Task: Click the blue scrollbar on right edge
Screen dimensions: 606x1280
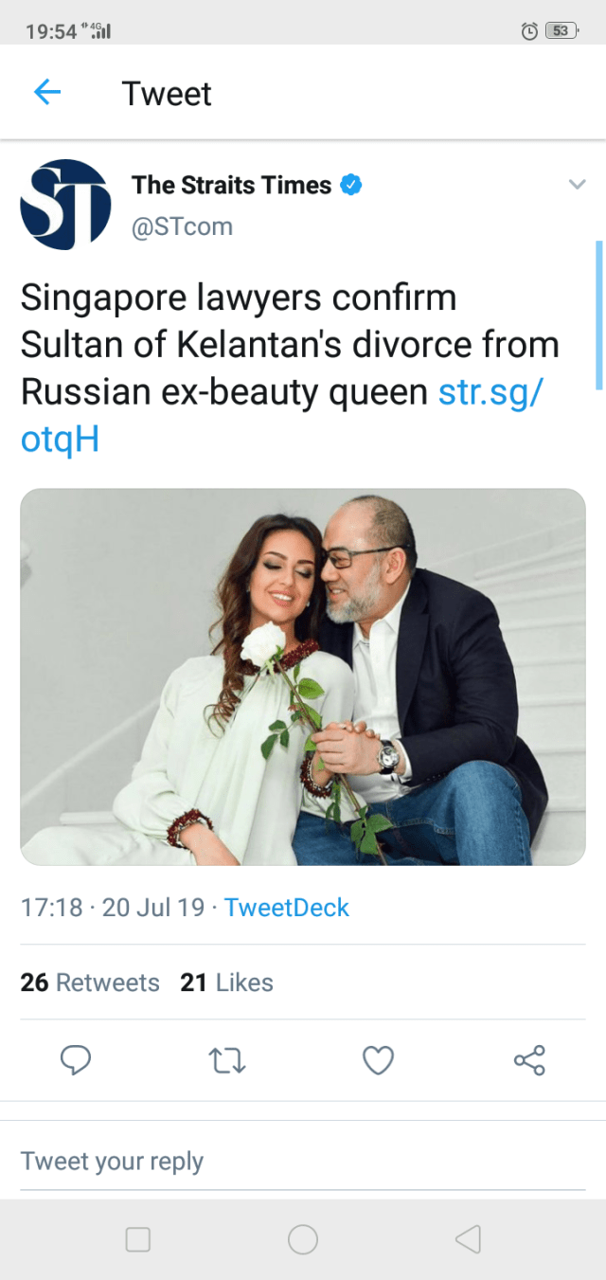Action: (x=598, y=315)
